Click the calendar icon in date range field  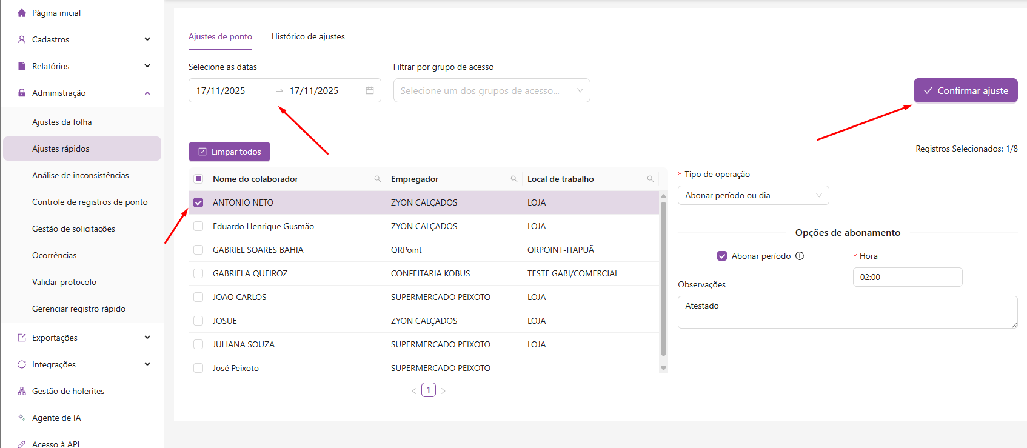tap(370, 90)
